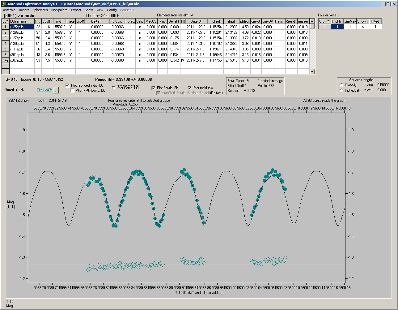
Task: Enable Align with Comp. LC checkbox
Action: (x=73, y=90)
